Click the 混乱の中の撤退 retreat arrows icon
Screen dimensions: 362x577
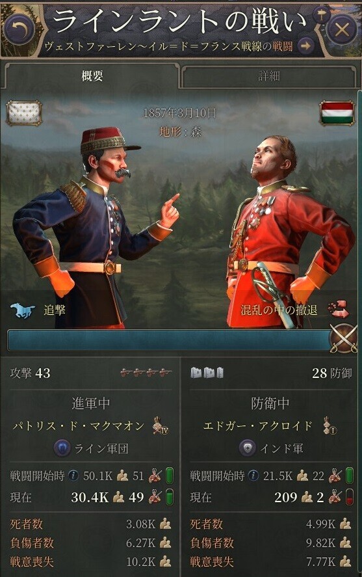coord(337,309)
